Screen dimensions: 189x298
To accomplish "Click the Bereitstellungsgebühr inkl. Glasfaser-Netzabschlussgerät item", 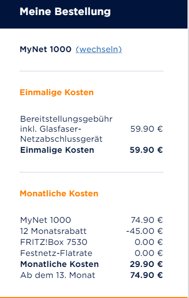I will point(66,129).
